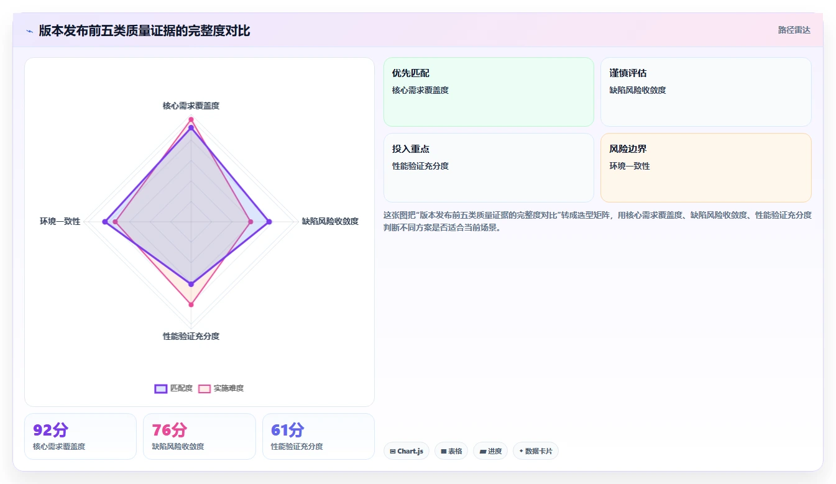Click the Chart.js tag icon

pos(393,452)
